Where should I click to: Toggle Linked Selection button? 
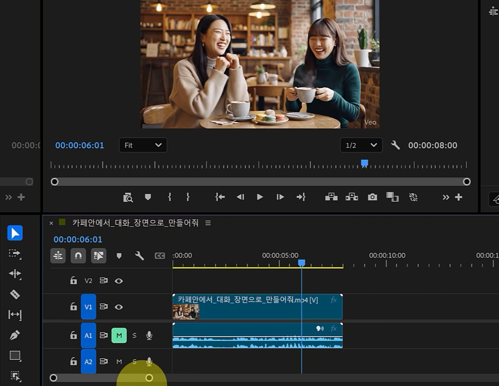click(x=99, y=256)
